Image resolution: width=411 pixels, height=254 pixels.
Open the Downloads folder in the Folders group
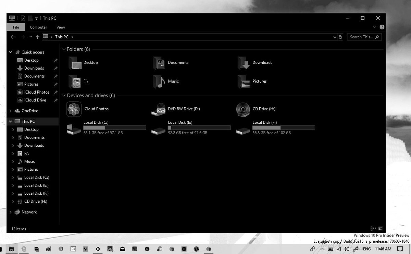[x=255, y=63]
